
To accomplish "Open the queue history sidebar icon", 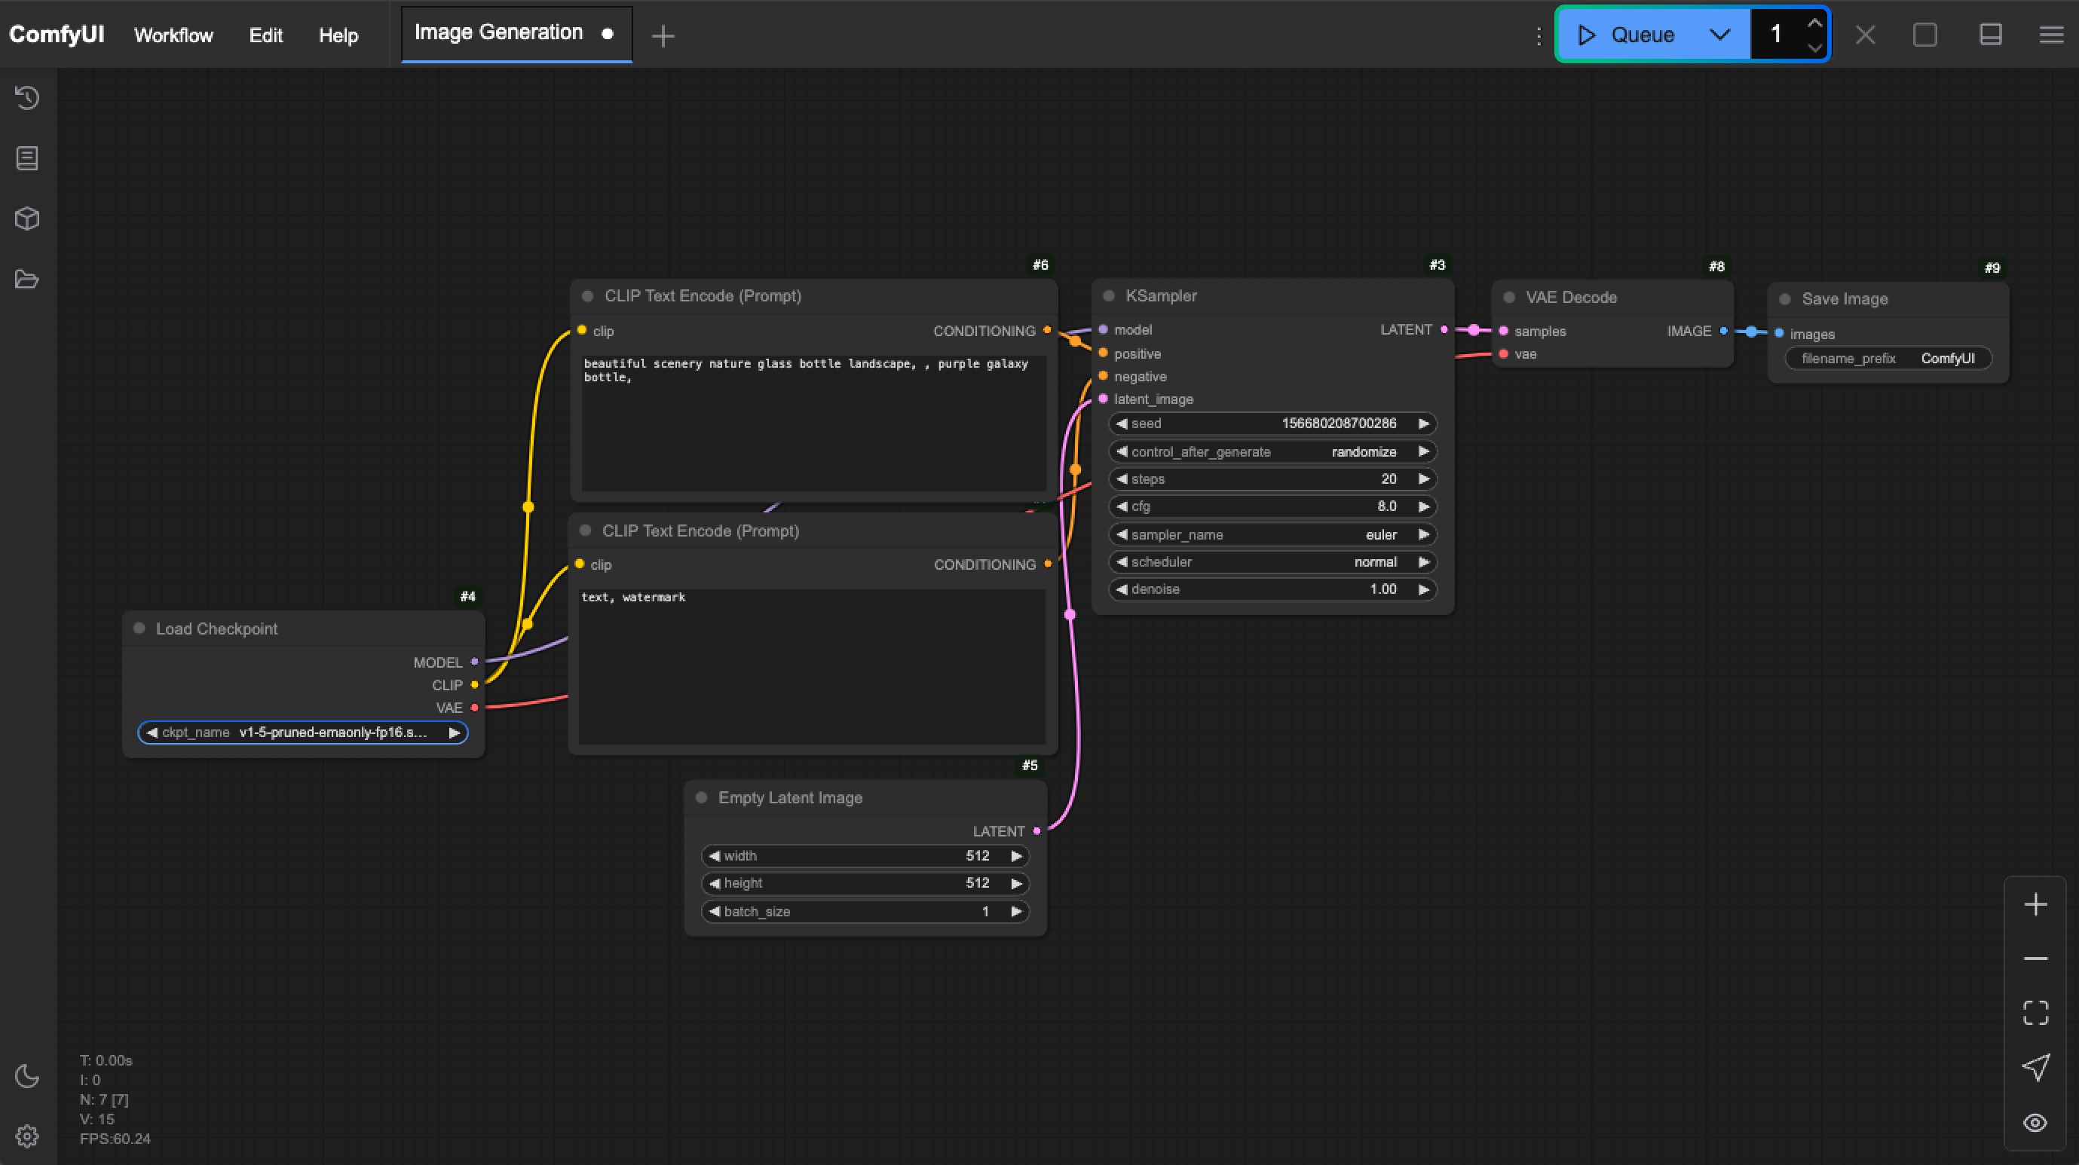I will pyautogui.click(x=26, y=98).
